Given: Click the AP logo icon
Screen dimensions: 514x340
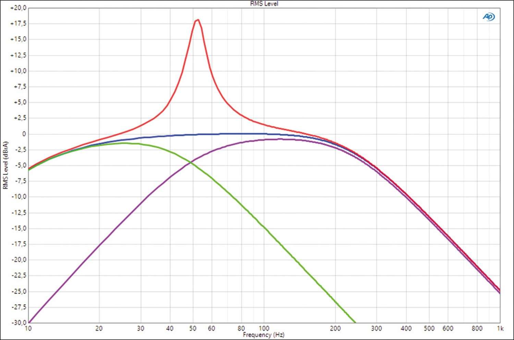Looking at the screenshot, I should 489,16.
